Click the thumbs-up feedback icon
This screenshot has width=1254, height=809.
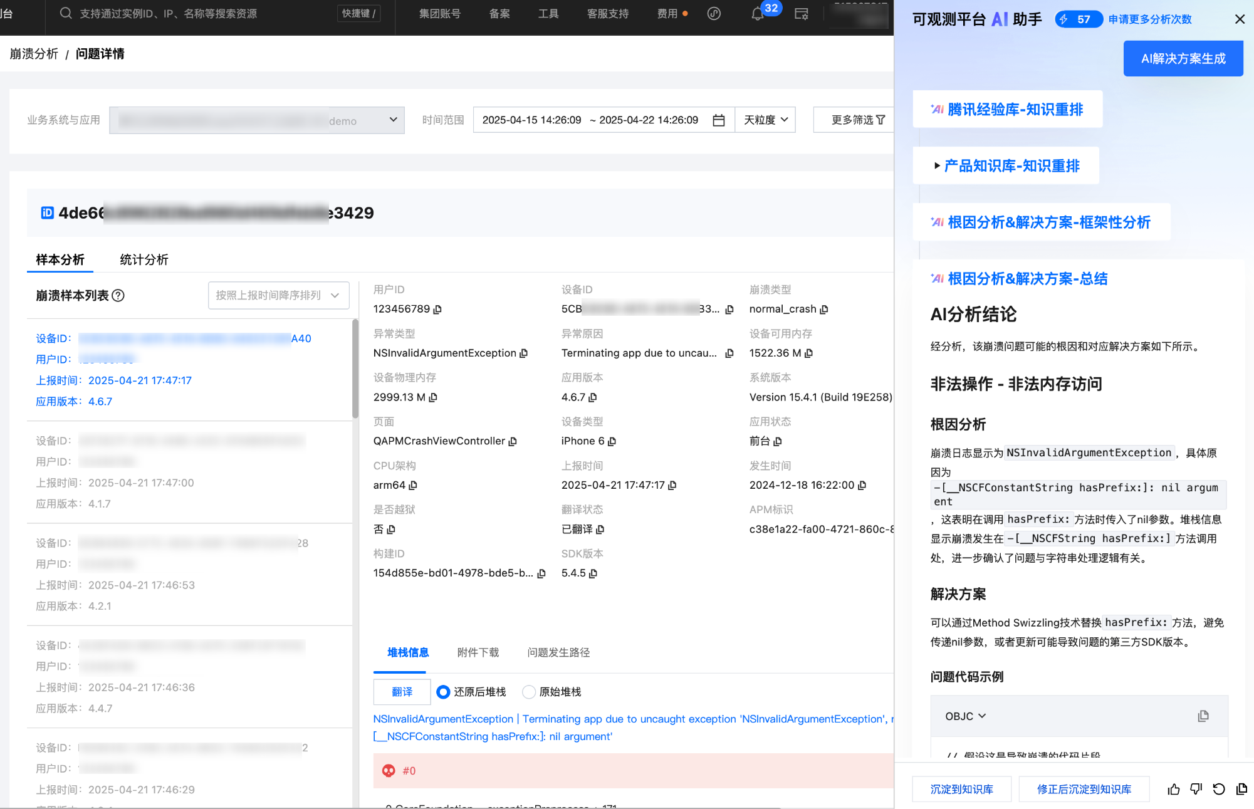(x=1174, y=790)
